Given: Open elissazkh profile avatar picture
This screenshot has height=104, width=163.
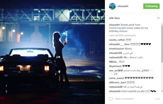Looking at the screenshot, I should click(x=112, y=6).
